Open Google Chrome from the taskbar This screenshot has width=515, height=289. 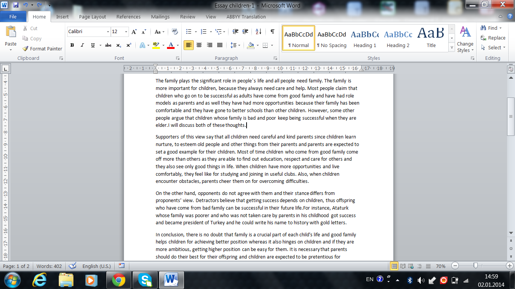coord(118,280)
